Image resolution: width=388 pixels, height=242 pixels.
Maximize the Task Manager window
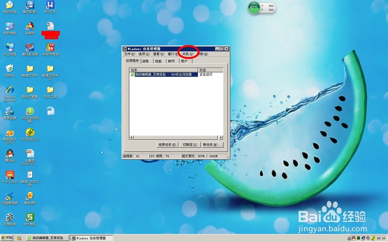(x=222, y=49)
